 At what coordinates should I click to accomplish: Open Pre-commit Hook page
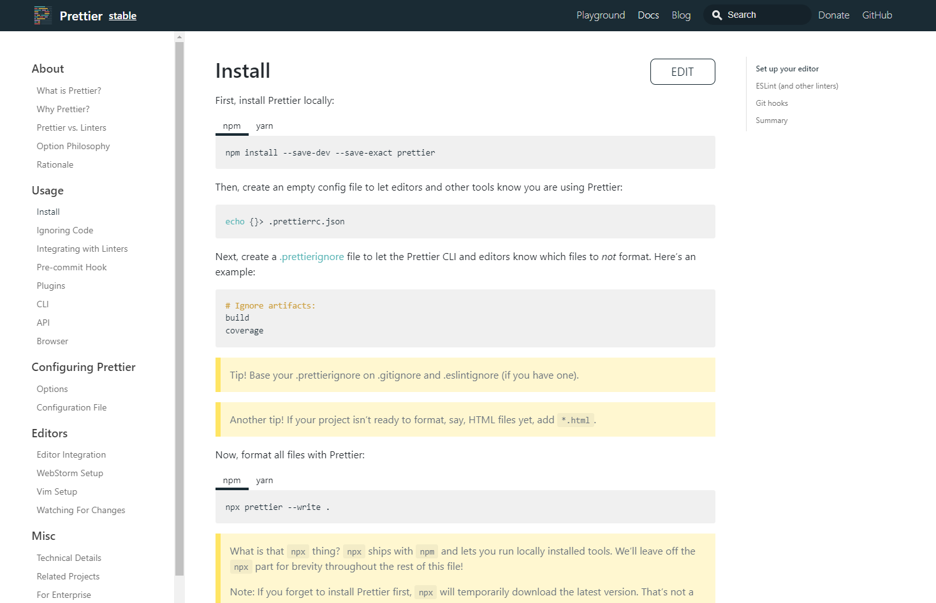coord(71,267)
